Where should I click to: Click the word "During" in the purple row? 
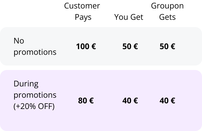(26, 84)
